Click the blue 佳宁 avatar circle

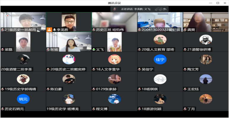[x=160, y=59]
